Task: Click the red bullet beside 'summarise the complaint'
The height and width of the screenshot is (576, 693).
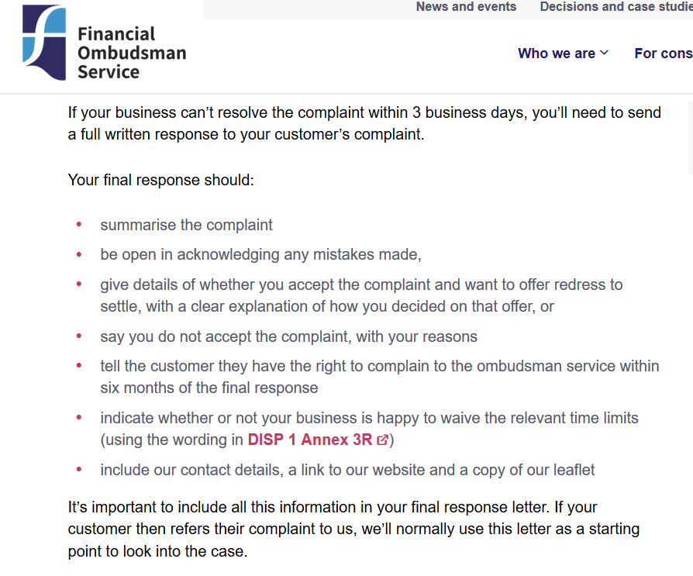Action: (79, 225)
